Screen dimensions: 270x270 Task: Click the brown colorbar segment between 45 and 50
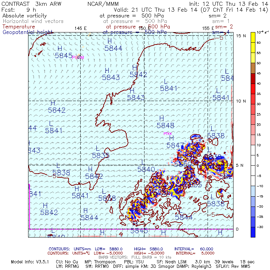[253, 68]
